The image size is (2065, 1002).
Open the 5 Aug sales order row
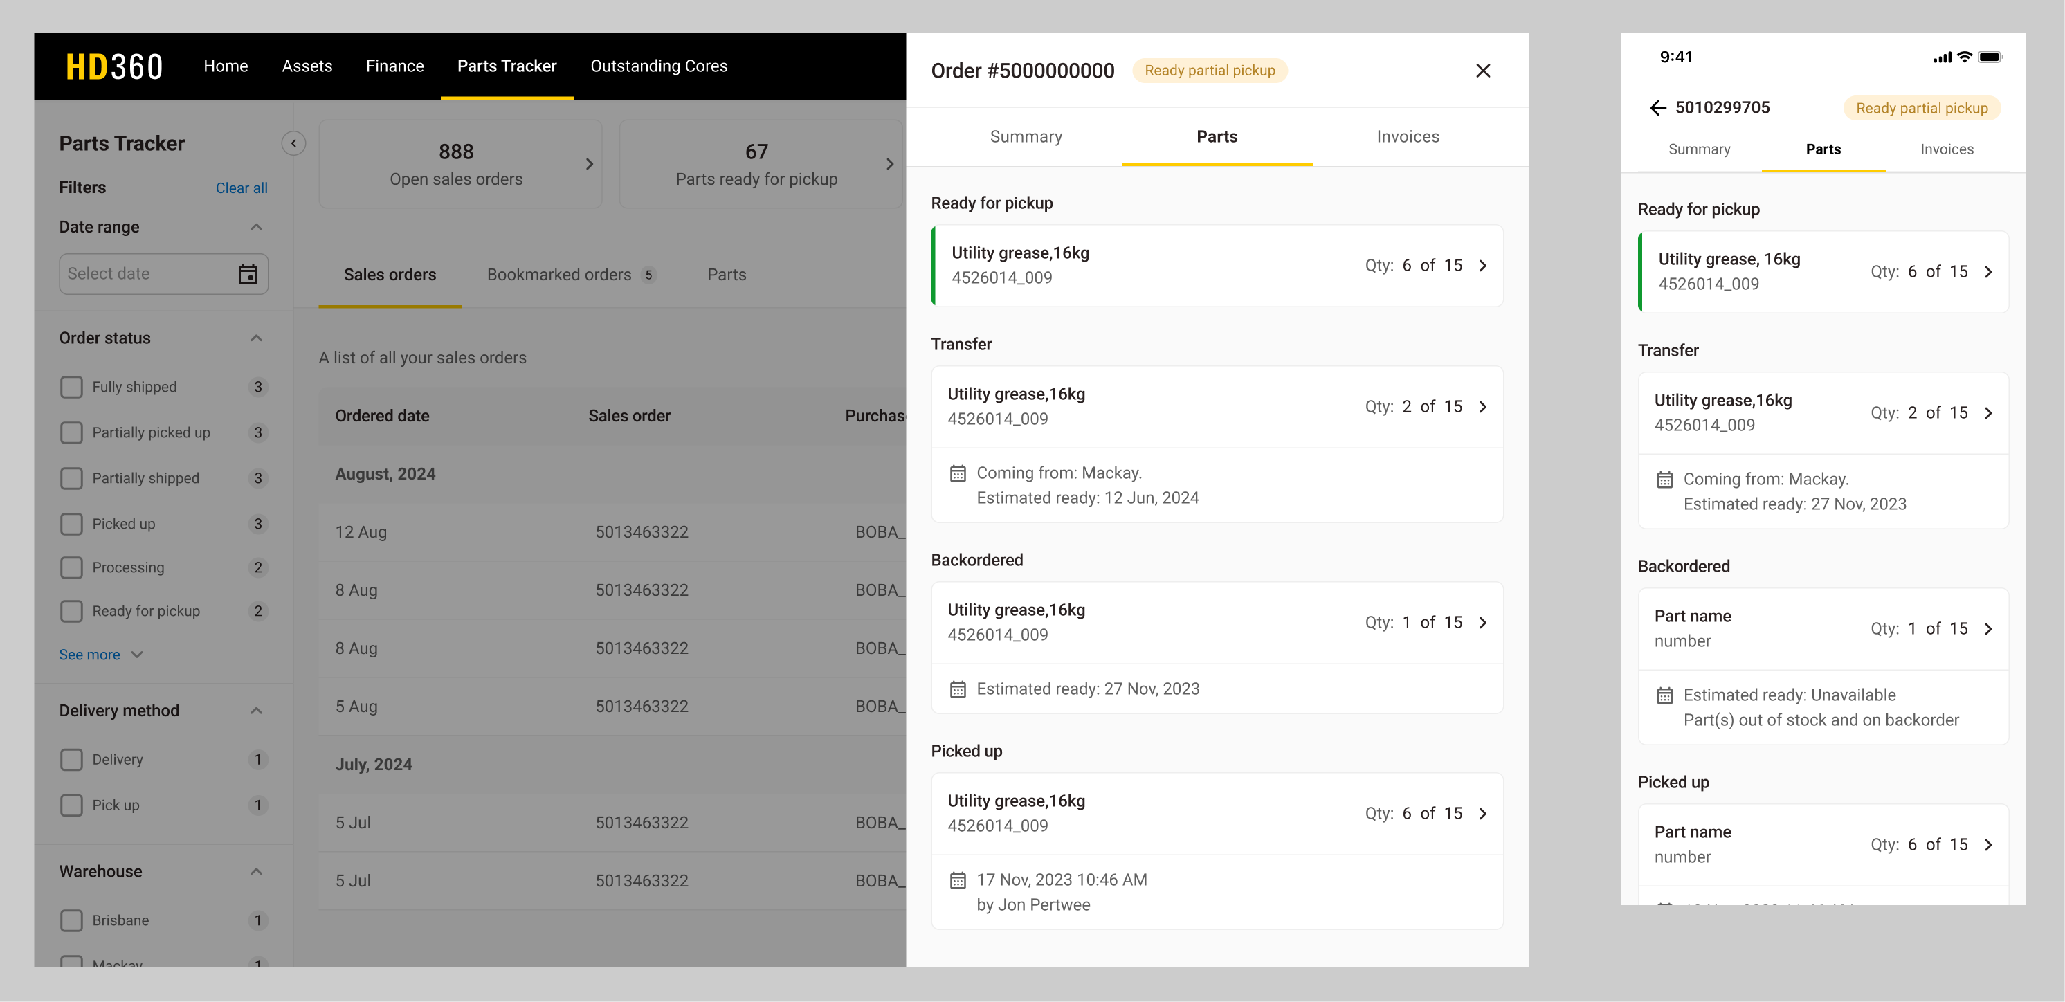[x=612, y=707]
